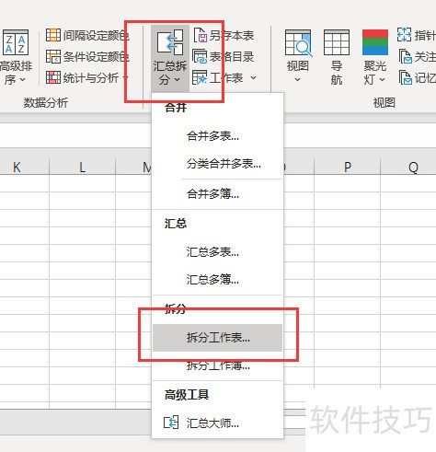Choose 汇总多表... from the menu

click(x=217, y=252)
